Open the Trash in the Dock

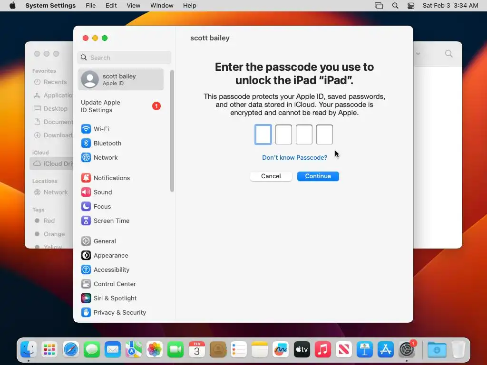[458, 350]
